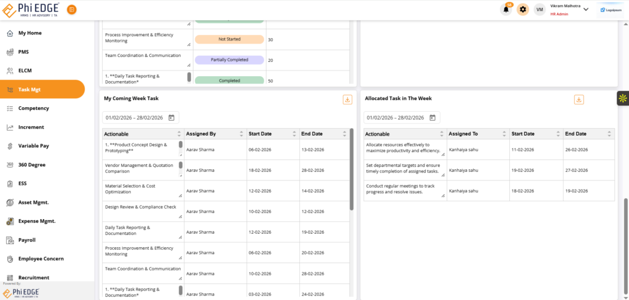Image resolution: width=629 pixels, height=300 pixels.
Task: Sort by Assigned To column
Action: [502, 134]
